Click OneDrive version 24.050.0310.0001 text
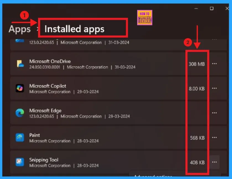The height and width of the screenshot is (179, 232). pos(45,67)
